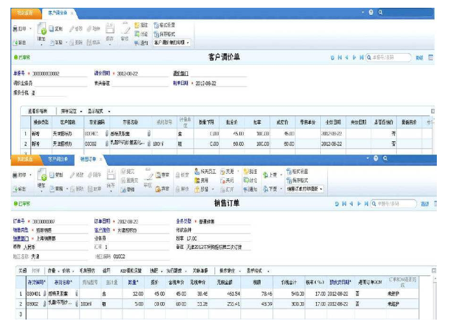Click the 增加 (Add) new document icon in 客户调价单
Viewport: 455px width, 328px height.
click(41, 29)
